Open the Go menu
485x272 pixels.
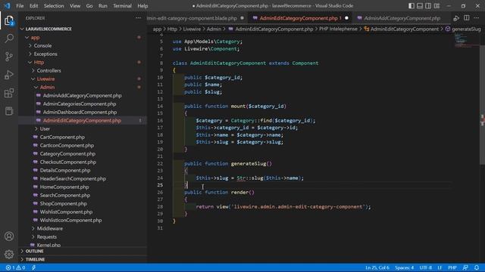[x=89, y=6]
